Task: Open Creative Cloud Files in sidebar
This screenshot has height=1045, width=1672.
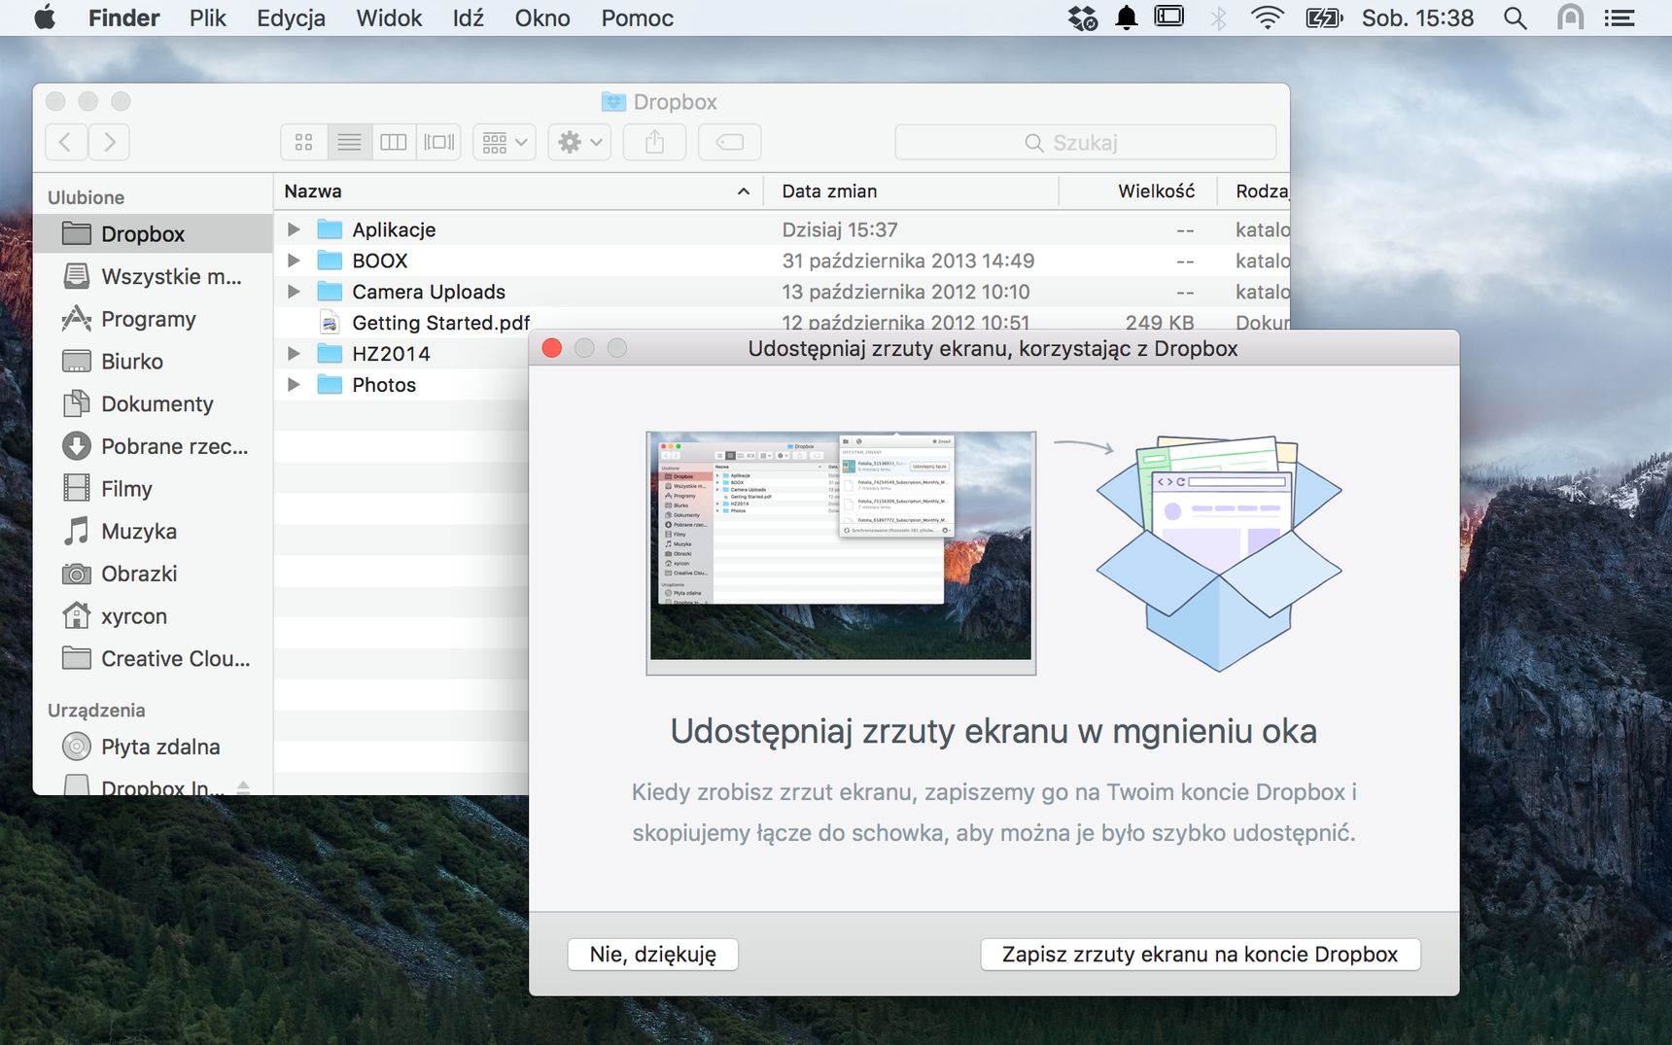Action: 153,659
